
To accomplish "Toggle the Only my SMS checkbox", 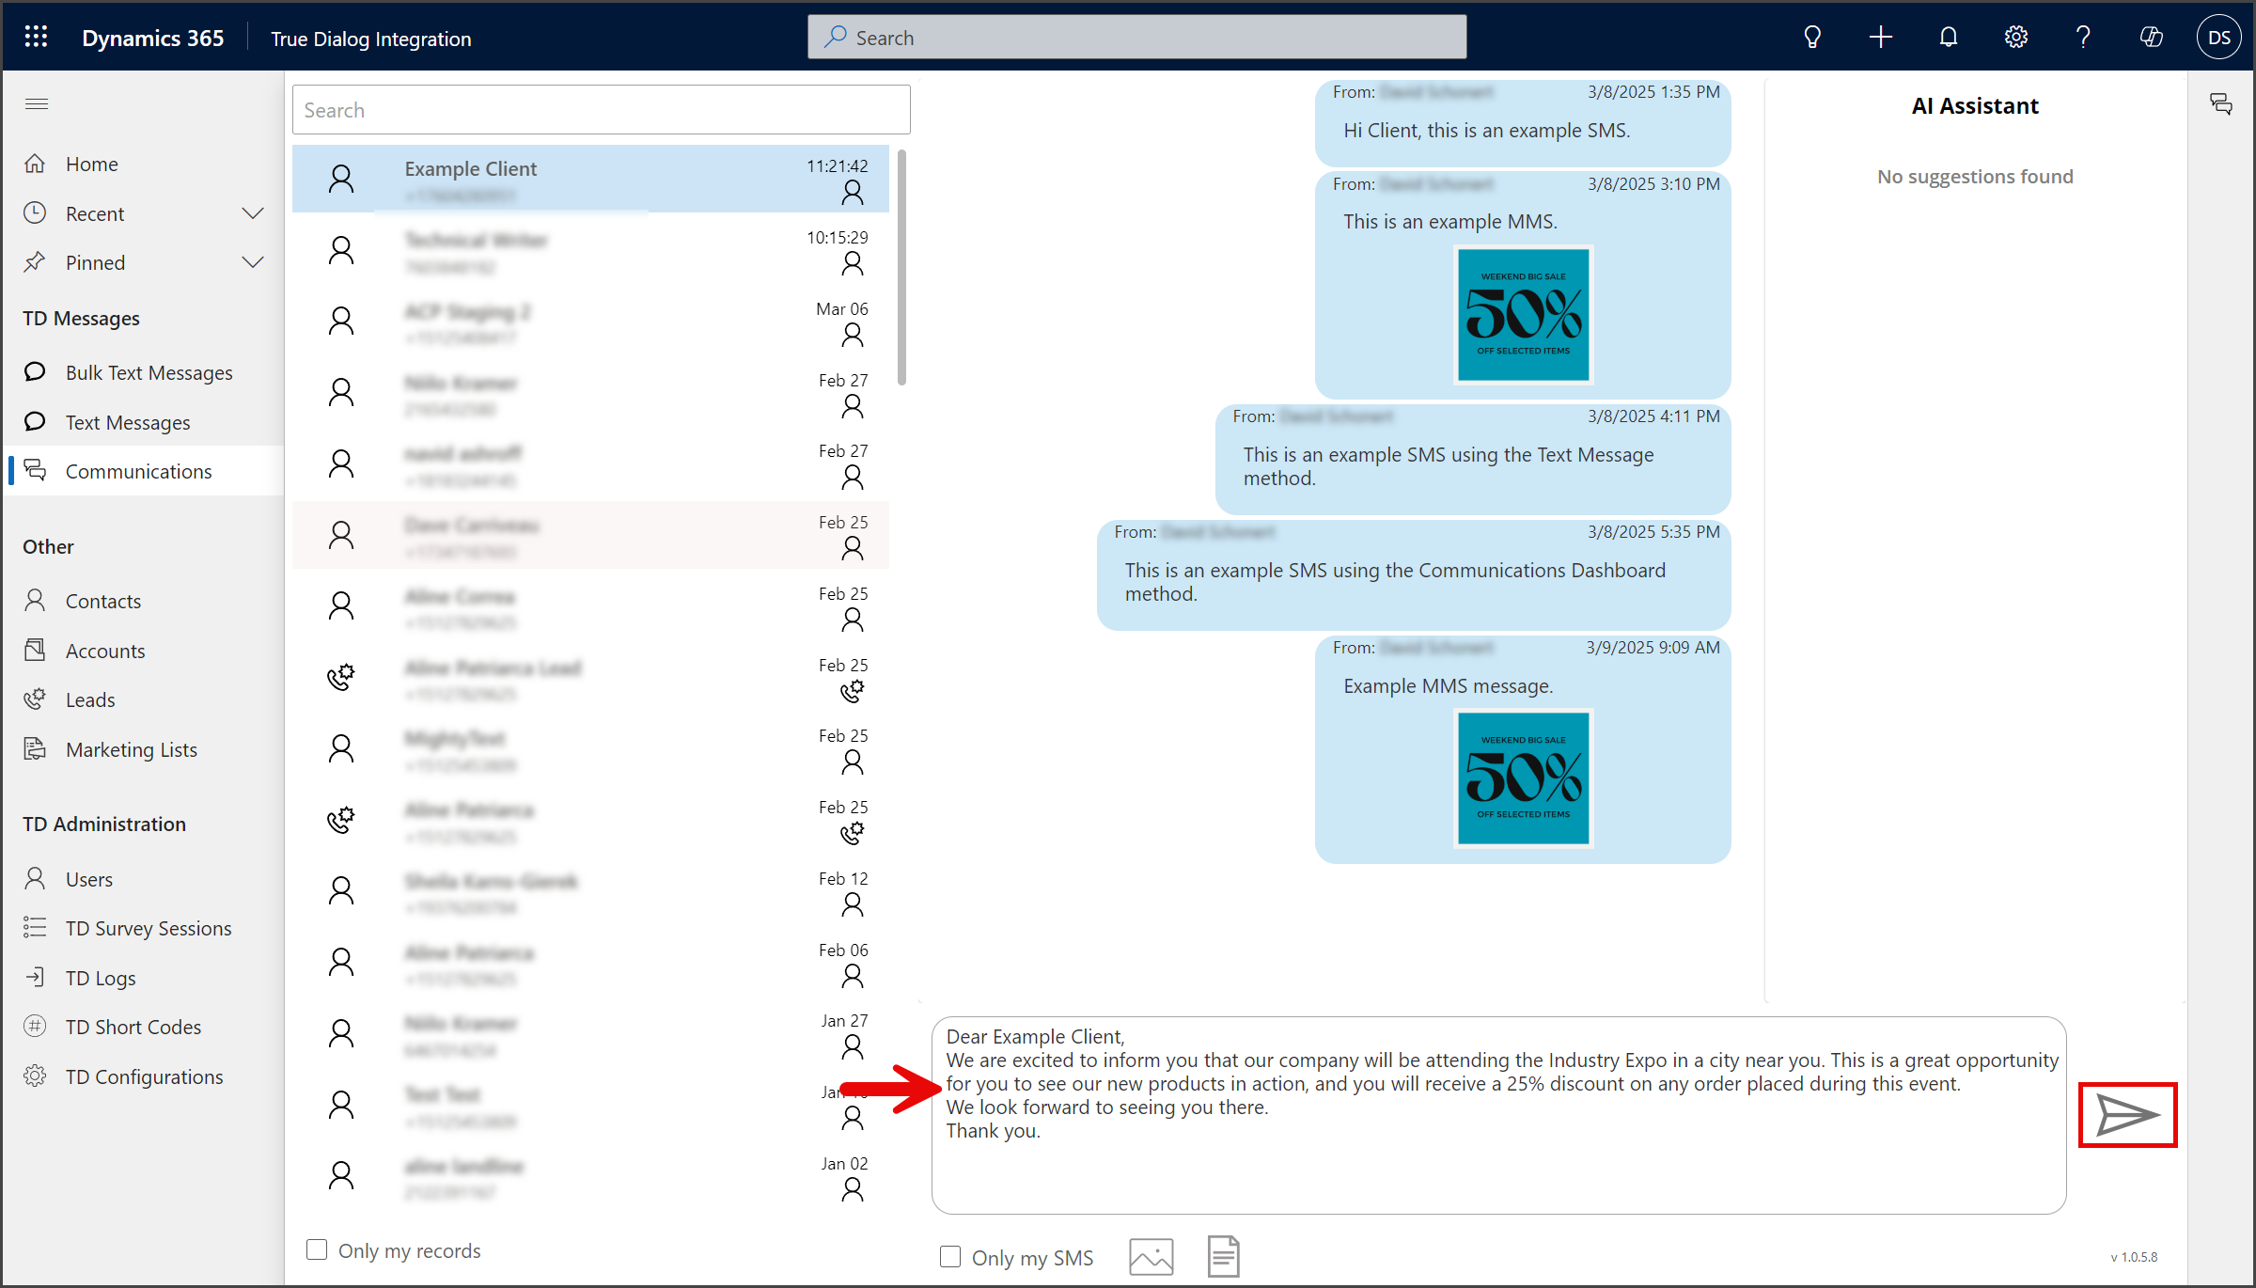I will [x=950, y=1257].
